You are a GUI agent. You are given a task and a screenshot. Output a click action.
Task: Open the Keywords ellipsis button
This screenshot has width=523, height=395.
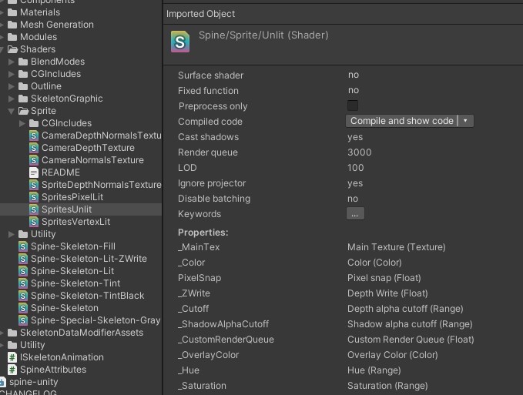[355, 213]
